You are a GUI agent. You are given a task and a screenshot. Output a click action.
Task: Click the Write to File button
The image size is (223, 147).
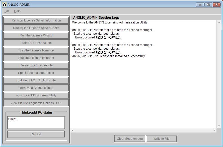[x=162, y=139]
